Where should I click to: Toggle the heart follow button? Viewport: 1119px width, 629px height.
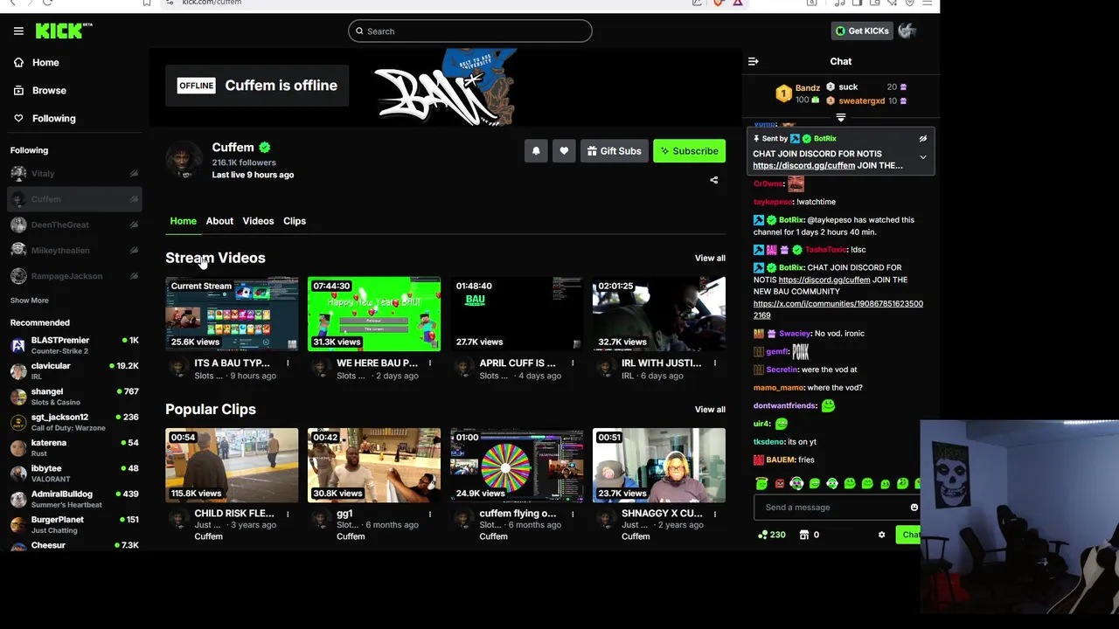(564, 151)
